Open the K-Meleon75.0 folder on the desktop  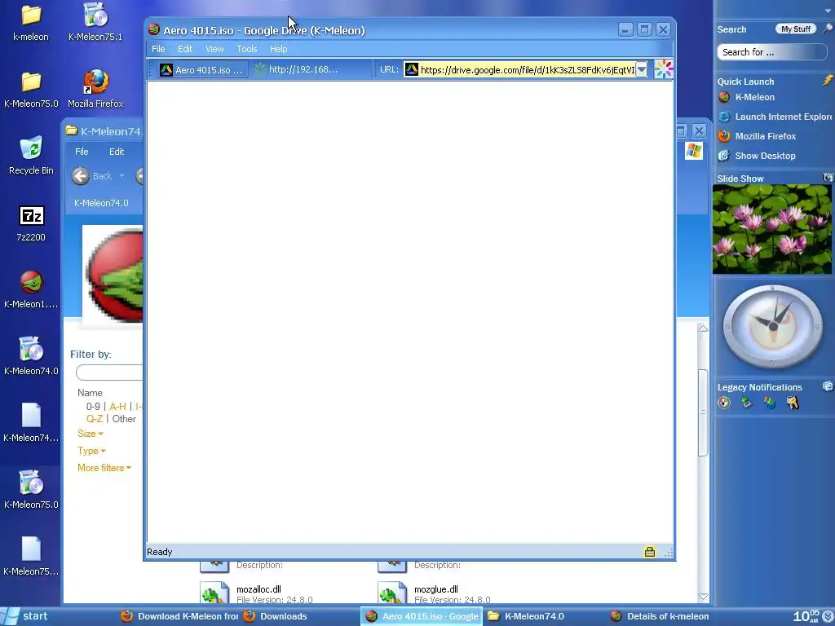(x=31, y=90)
